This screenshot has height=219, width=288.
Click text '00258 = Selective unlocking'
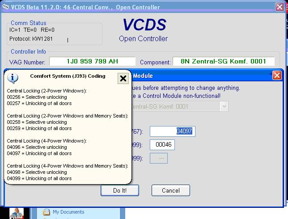pyautogui.click(x=37, y=122)
